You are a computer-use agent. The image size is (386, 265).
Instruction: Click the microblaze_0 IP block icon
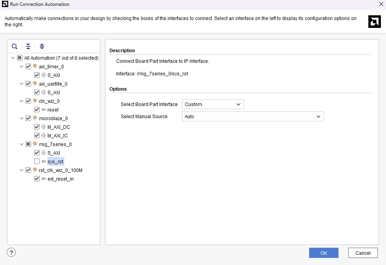point(35,118)
